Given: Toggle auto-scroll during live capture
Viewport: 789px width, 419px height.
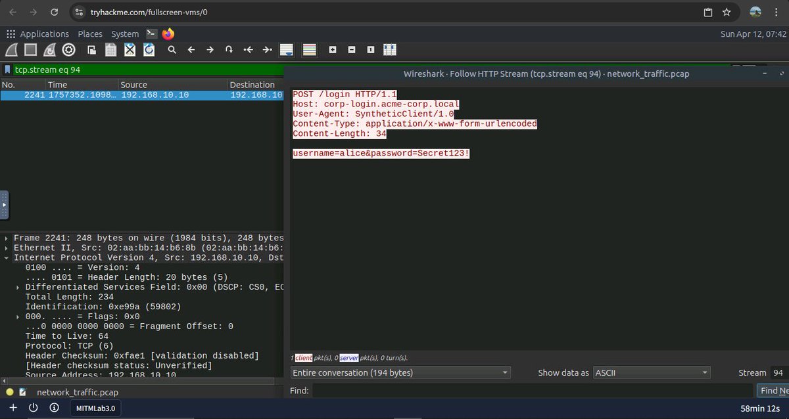Looking at the screenshot, I should pos(286,50).
